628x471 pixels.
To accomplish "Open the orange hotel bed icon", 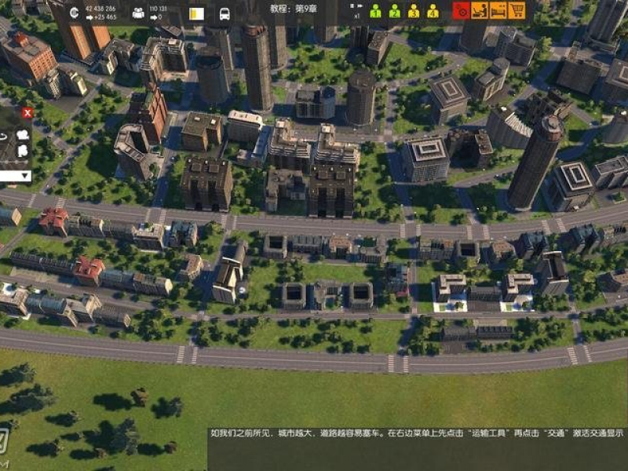I will tap(498, 10).
